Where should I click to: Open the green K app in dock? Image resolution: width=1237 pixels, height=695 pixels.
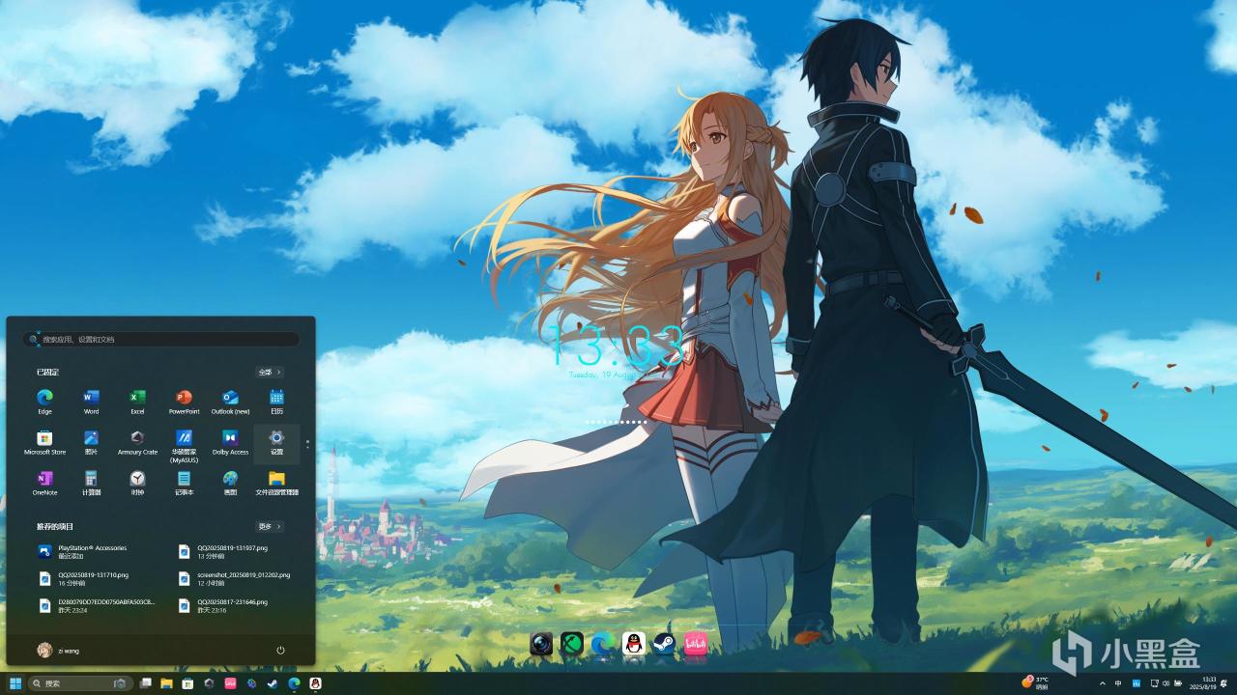(572, 644)
